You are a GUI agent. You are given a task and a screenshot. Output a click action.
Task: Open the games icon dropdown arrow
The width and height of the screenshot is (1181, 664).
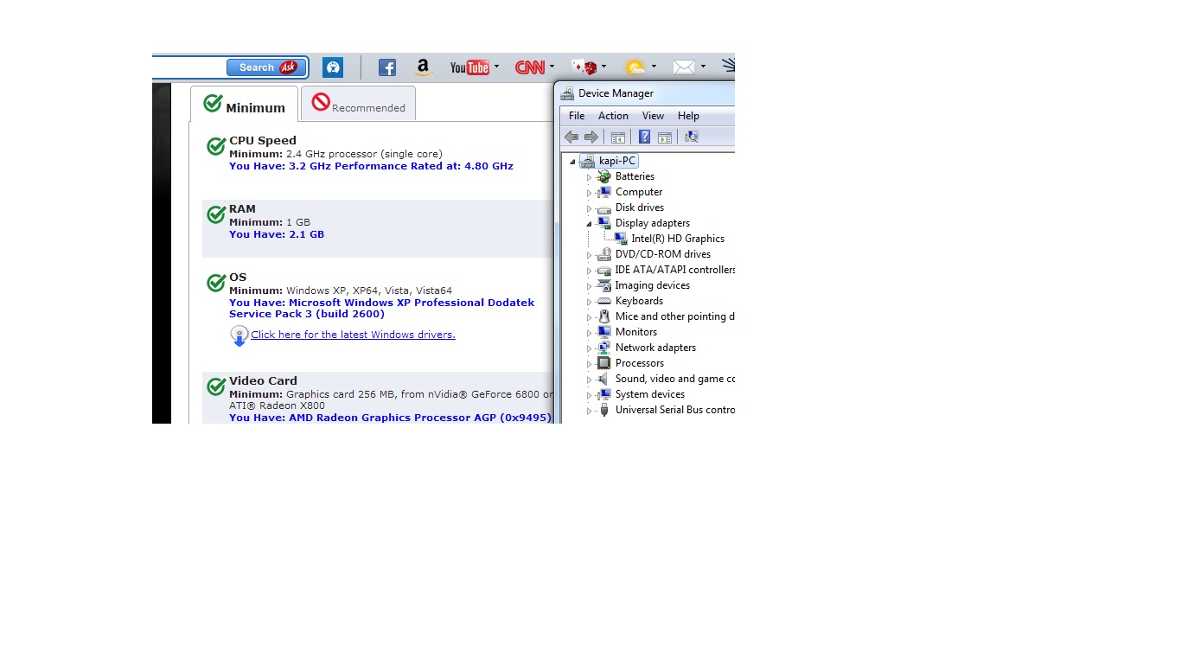(x=603, y=67)
